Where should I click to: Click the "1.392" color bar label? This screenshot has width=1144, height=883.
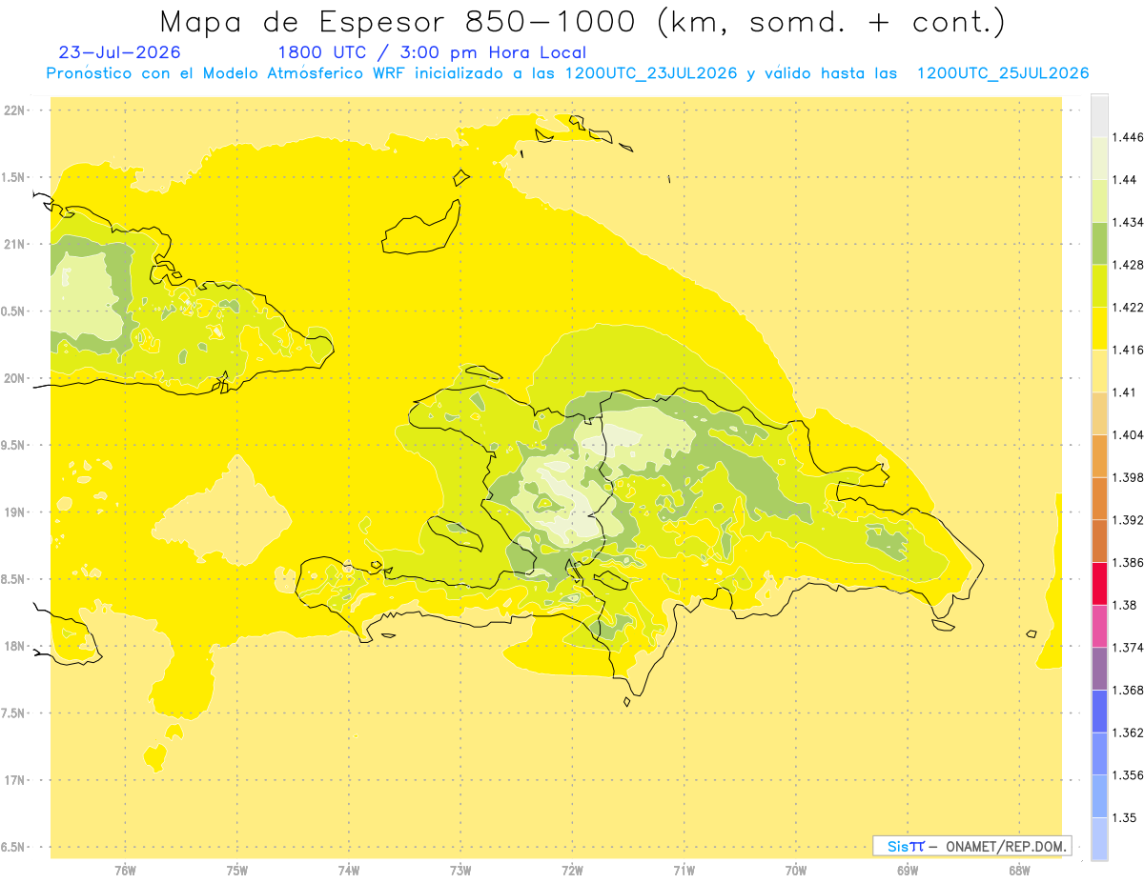1128,520
